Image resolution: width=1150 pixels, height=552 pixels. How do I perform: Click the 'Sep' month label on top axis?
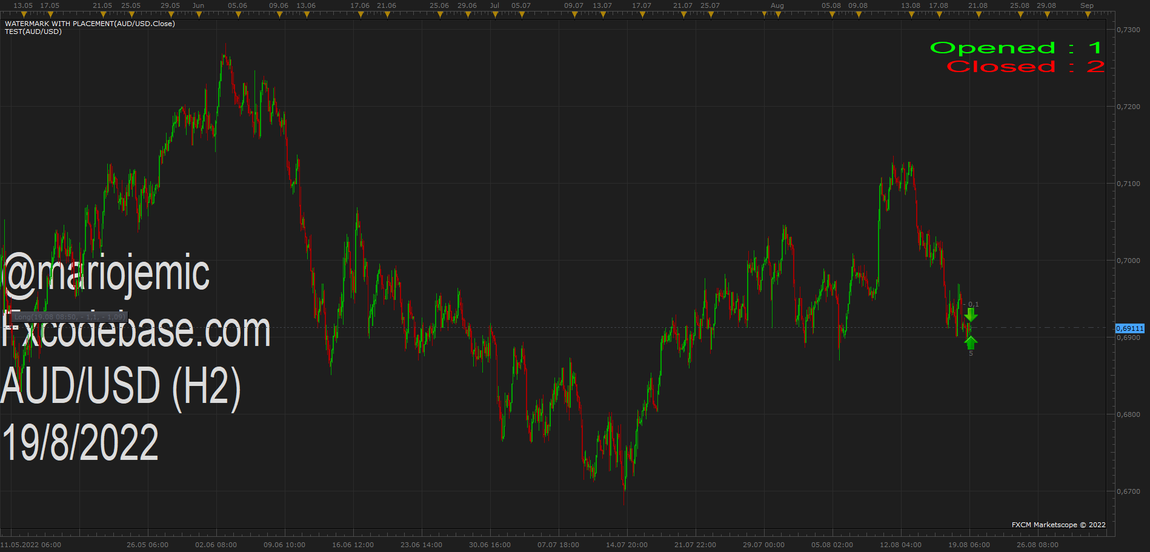(x=1087, y=5)
